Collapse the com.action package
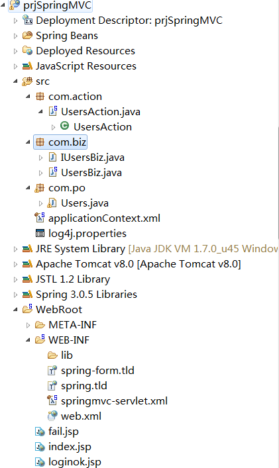The height and width of the screenshot is (468, 279). click(28, 97)
